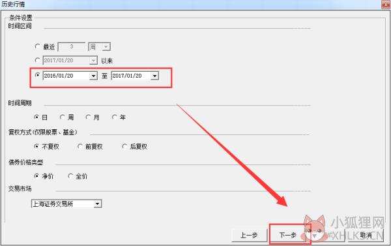Select the 最近 recent period radio button
Image resolution: width=391 pixels, height=246 pixels.
[37, 46]
